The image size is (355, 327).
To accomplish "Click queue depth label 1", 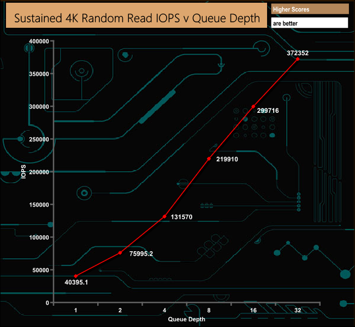I will [x=75, y=310].
